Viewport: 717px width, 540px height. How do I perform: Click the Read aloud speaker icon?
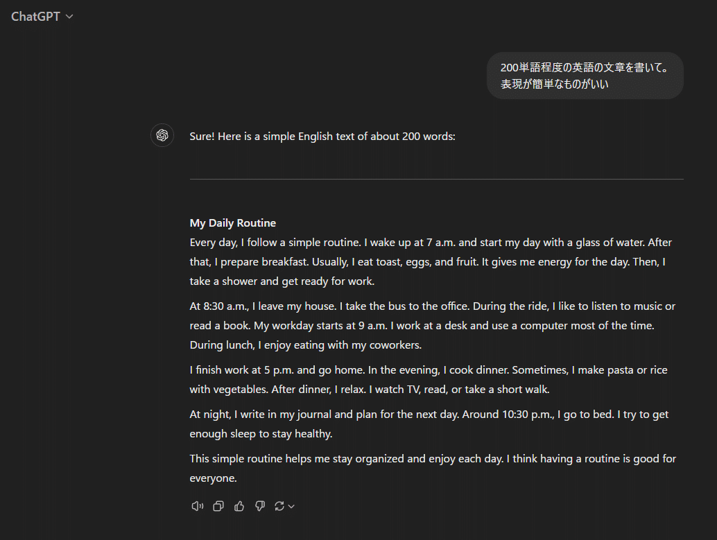(197, 506)
